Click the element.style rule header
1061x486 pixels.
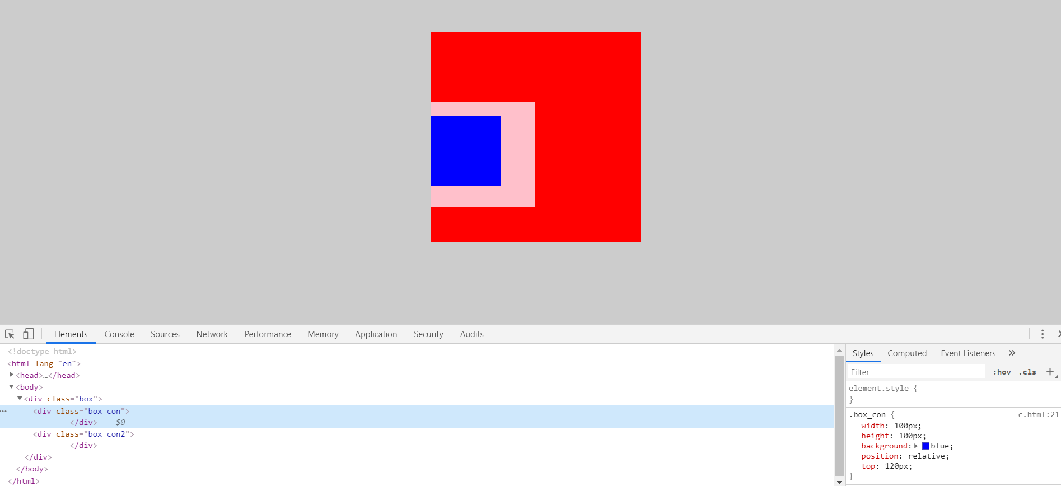(883, 389)
